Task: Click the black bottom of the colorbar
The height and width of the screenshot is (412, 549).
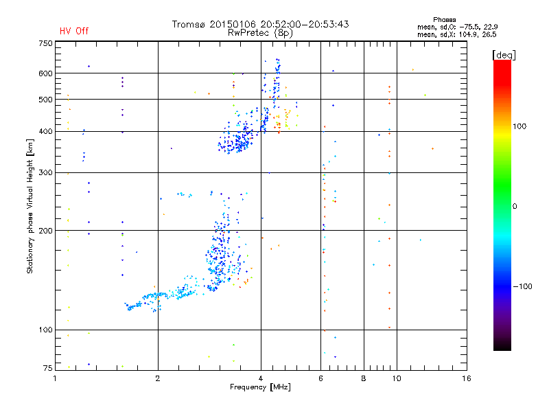Action: click(x=502, y=345)
